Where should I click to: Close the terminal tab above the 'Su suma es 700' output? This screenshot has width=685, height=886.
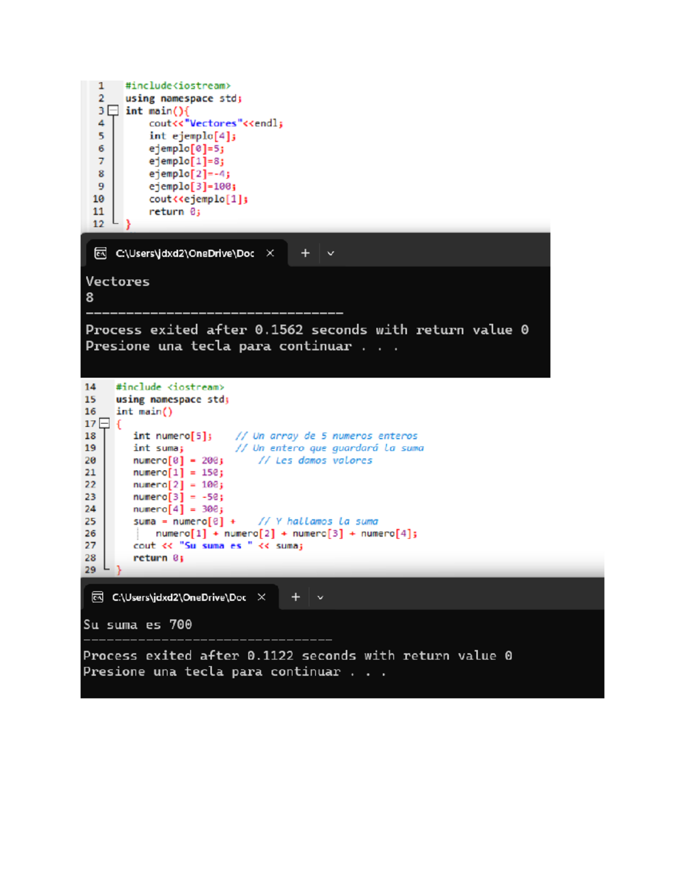point(261,597)
